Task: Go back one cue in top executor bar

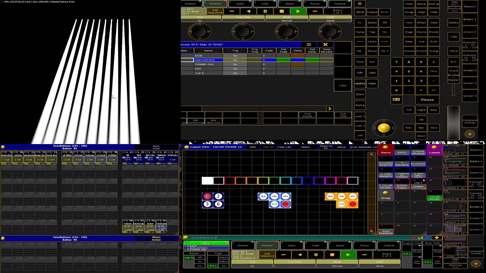Action: click(248, 12)
